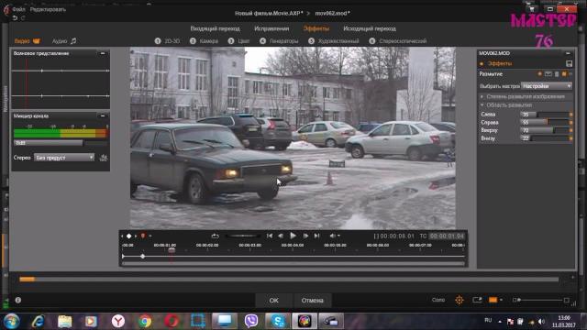Image resolution: width=587 pixels, height=330 pixels.
Task: Select the Видео mode tab
Action: pyautogui.click(x=27, y=40)
